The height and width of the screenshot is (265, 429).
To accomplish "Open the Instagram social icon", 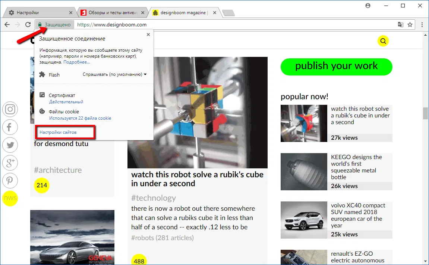I will (x=10, y=109).
